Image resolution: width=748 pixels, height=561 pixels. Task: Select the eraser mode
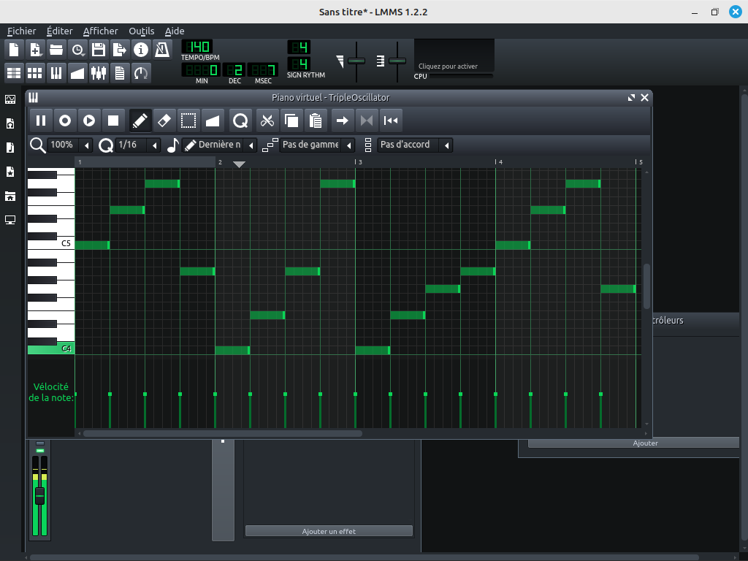(x=164, y=121)
